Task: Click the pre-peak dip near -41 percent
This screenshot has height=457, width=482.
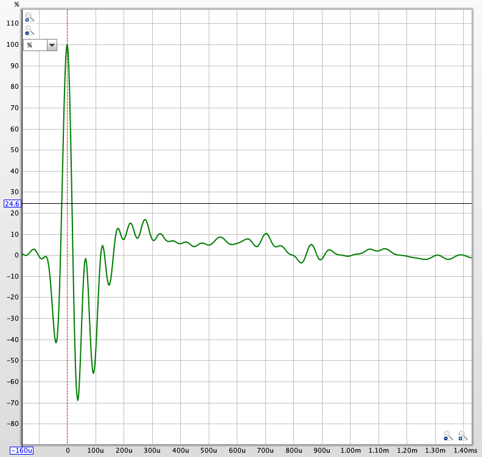Action: pyautogui.click(x=56, y=342)
